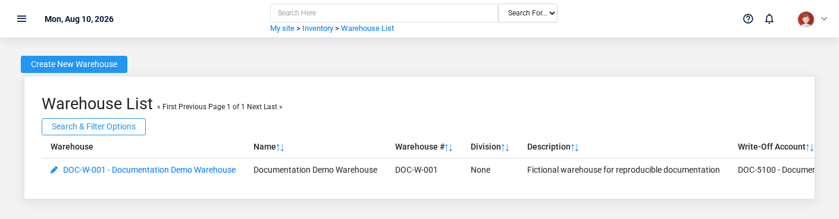Sort Description ascending arrow
The height and width of the screenshot is (219, 839).
pyautogui.click(x=573, y=147)
